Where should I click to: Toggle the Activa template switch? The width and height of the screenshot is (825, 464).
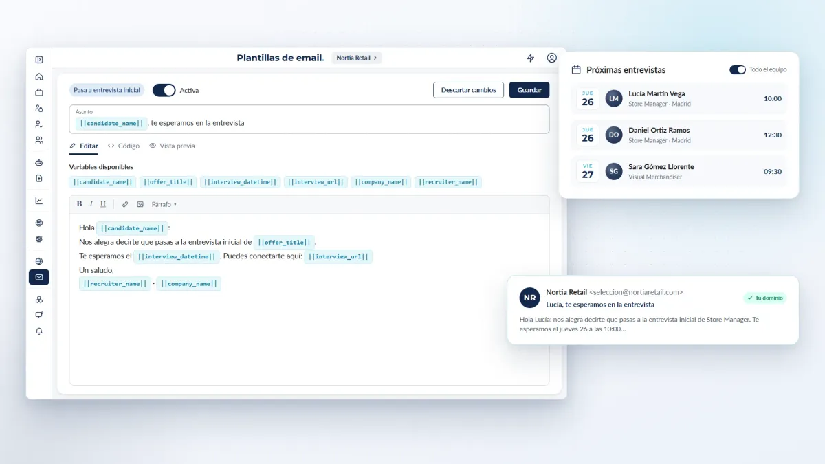click(164, 90)
